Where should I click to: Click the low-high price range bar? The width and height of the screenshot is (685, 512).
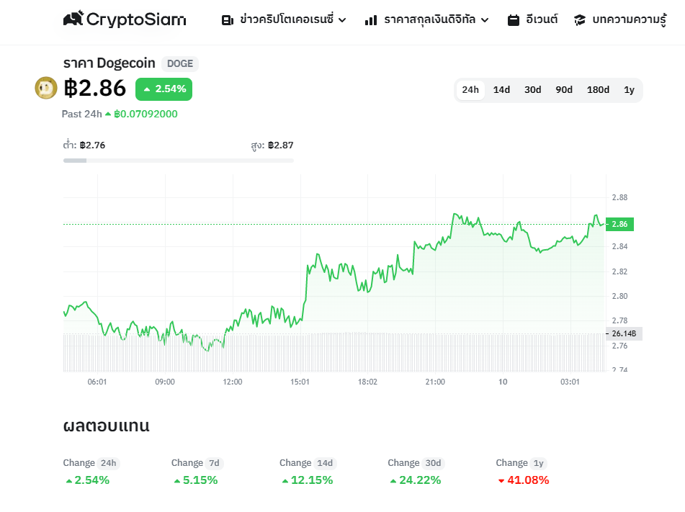point(178,161)
